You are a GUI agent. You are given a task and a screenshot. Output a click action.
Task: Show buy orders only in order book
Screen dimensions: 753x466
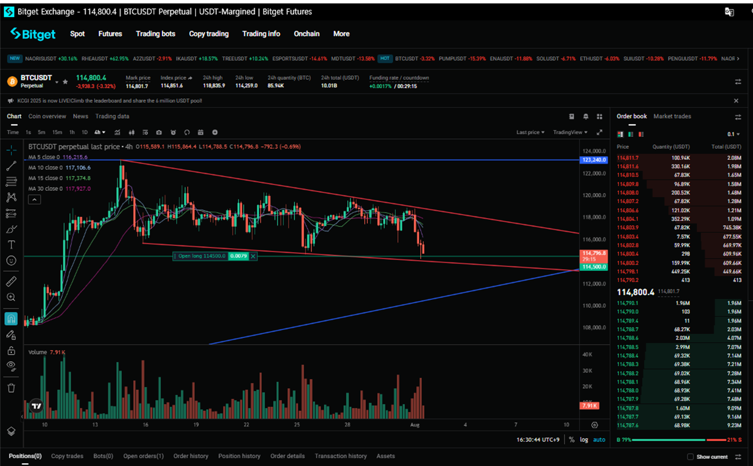631,134
